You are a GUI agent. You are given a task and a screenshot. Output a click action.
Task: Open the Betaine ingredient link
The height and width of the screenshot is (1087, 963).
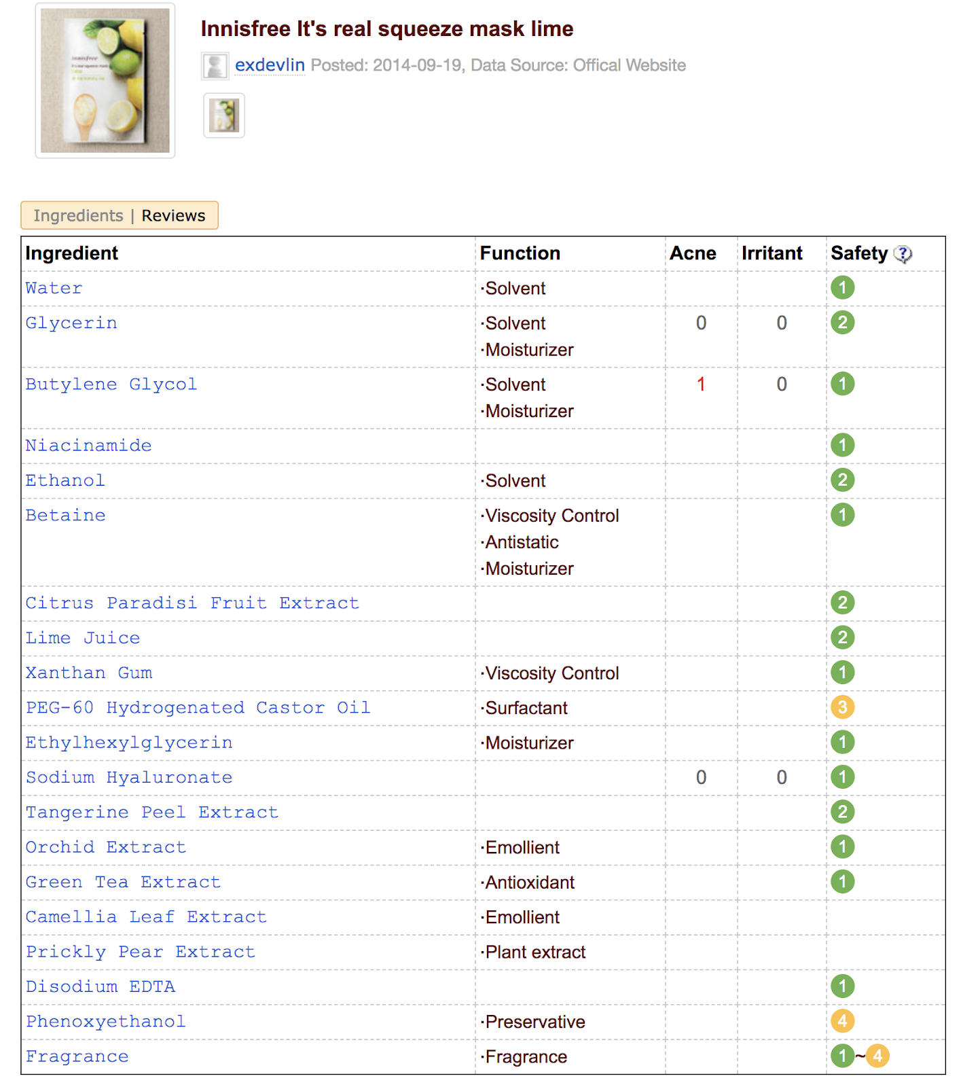click(65, 515)
